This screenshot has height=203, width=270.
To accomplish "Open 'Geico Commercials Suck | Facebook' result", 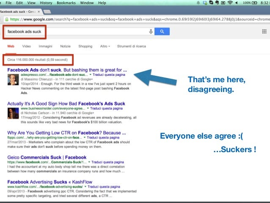I will tap(47, 157).
